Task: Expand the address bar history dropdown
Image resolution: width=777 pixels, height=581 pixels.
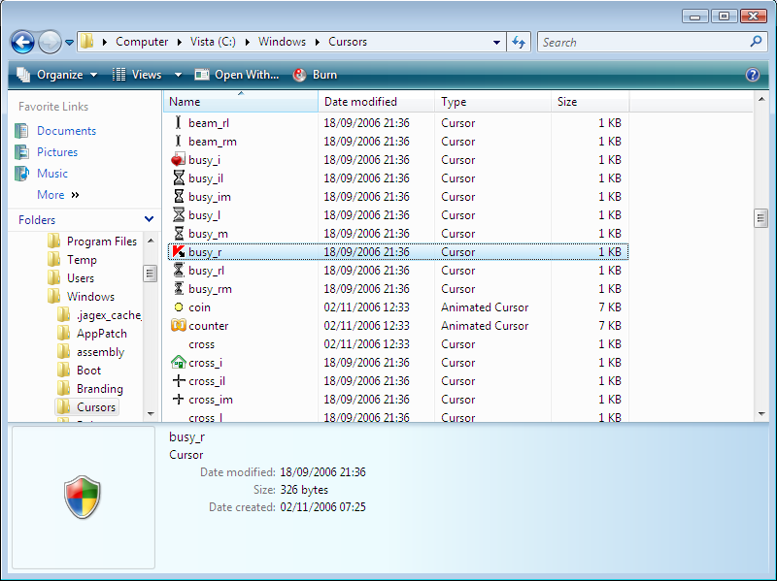Action: click(496, 43)
